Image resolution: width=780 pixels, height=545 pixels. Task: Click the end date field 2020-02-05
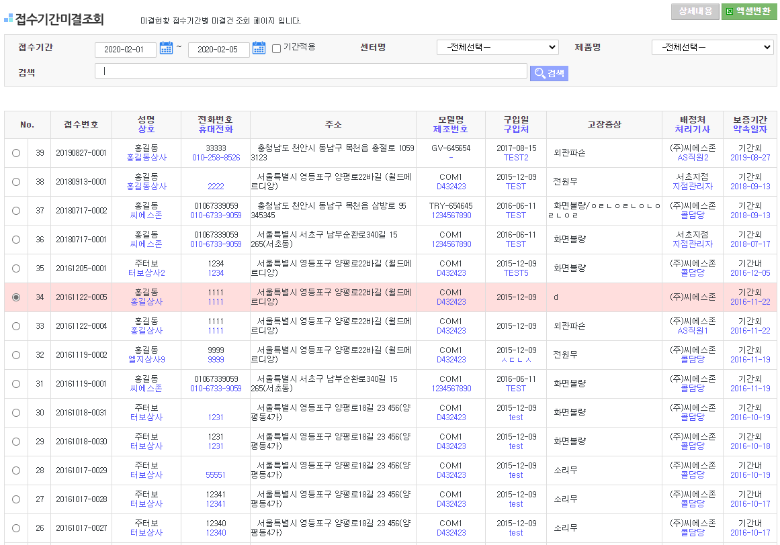tap(218, 50)
